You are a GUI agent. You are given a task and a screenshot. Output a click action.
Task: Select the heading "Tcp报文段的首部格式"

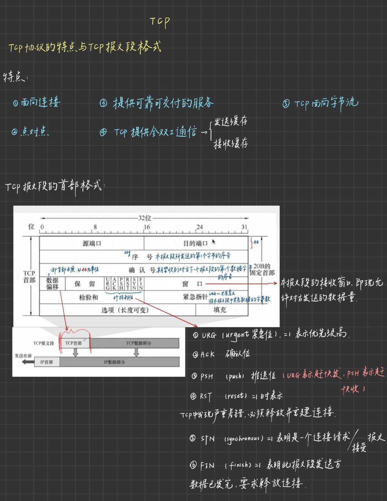(55, 186)
